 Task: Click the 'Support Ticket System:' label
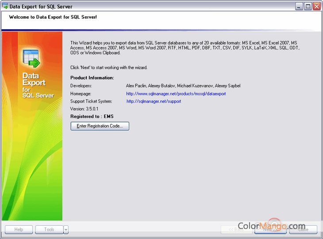pyautogui.click(x=91, y=102)
